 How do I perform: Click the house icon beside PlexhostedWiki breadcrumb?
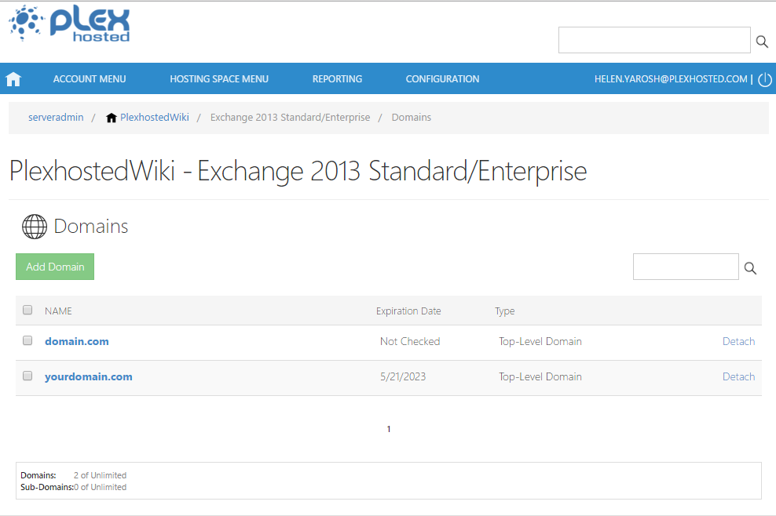(112, 118)
